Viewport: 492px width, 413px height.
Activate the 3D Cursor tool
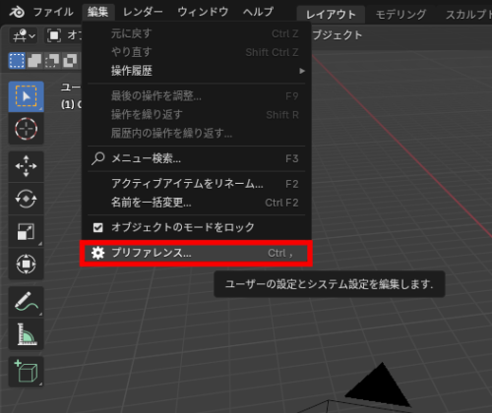[26, 129]
